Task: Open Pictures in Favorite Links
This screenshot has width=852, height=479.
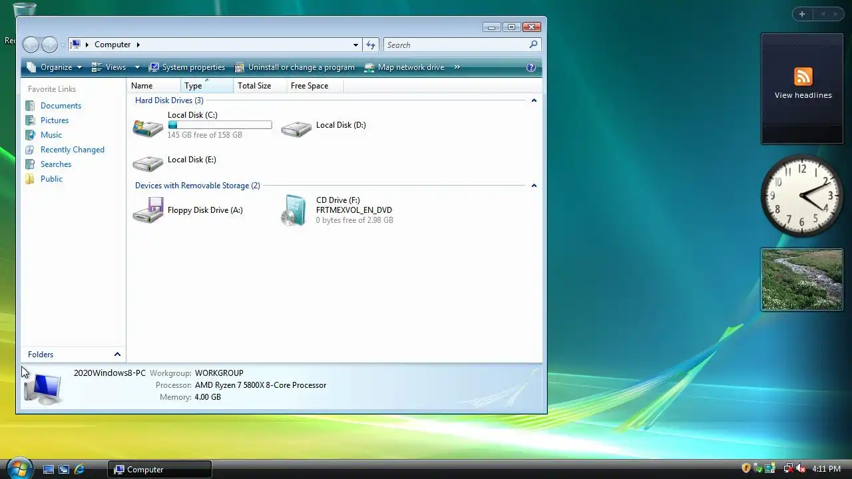Action: [55, 120]
